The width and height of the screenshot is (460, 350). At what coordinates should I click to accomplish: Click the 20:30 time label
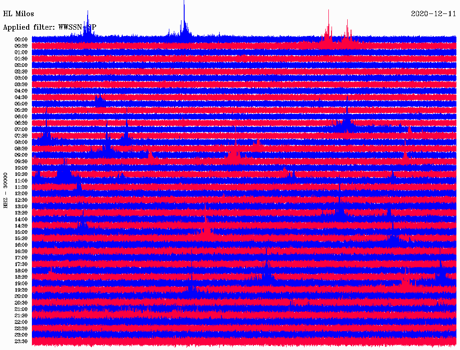21,303
